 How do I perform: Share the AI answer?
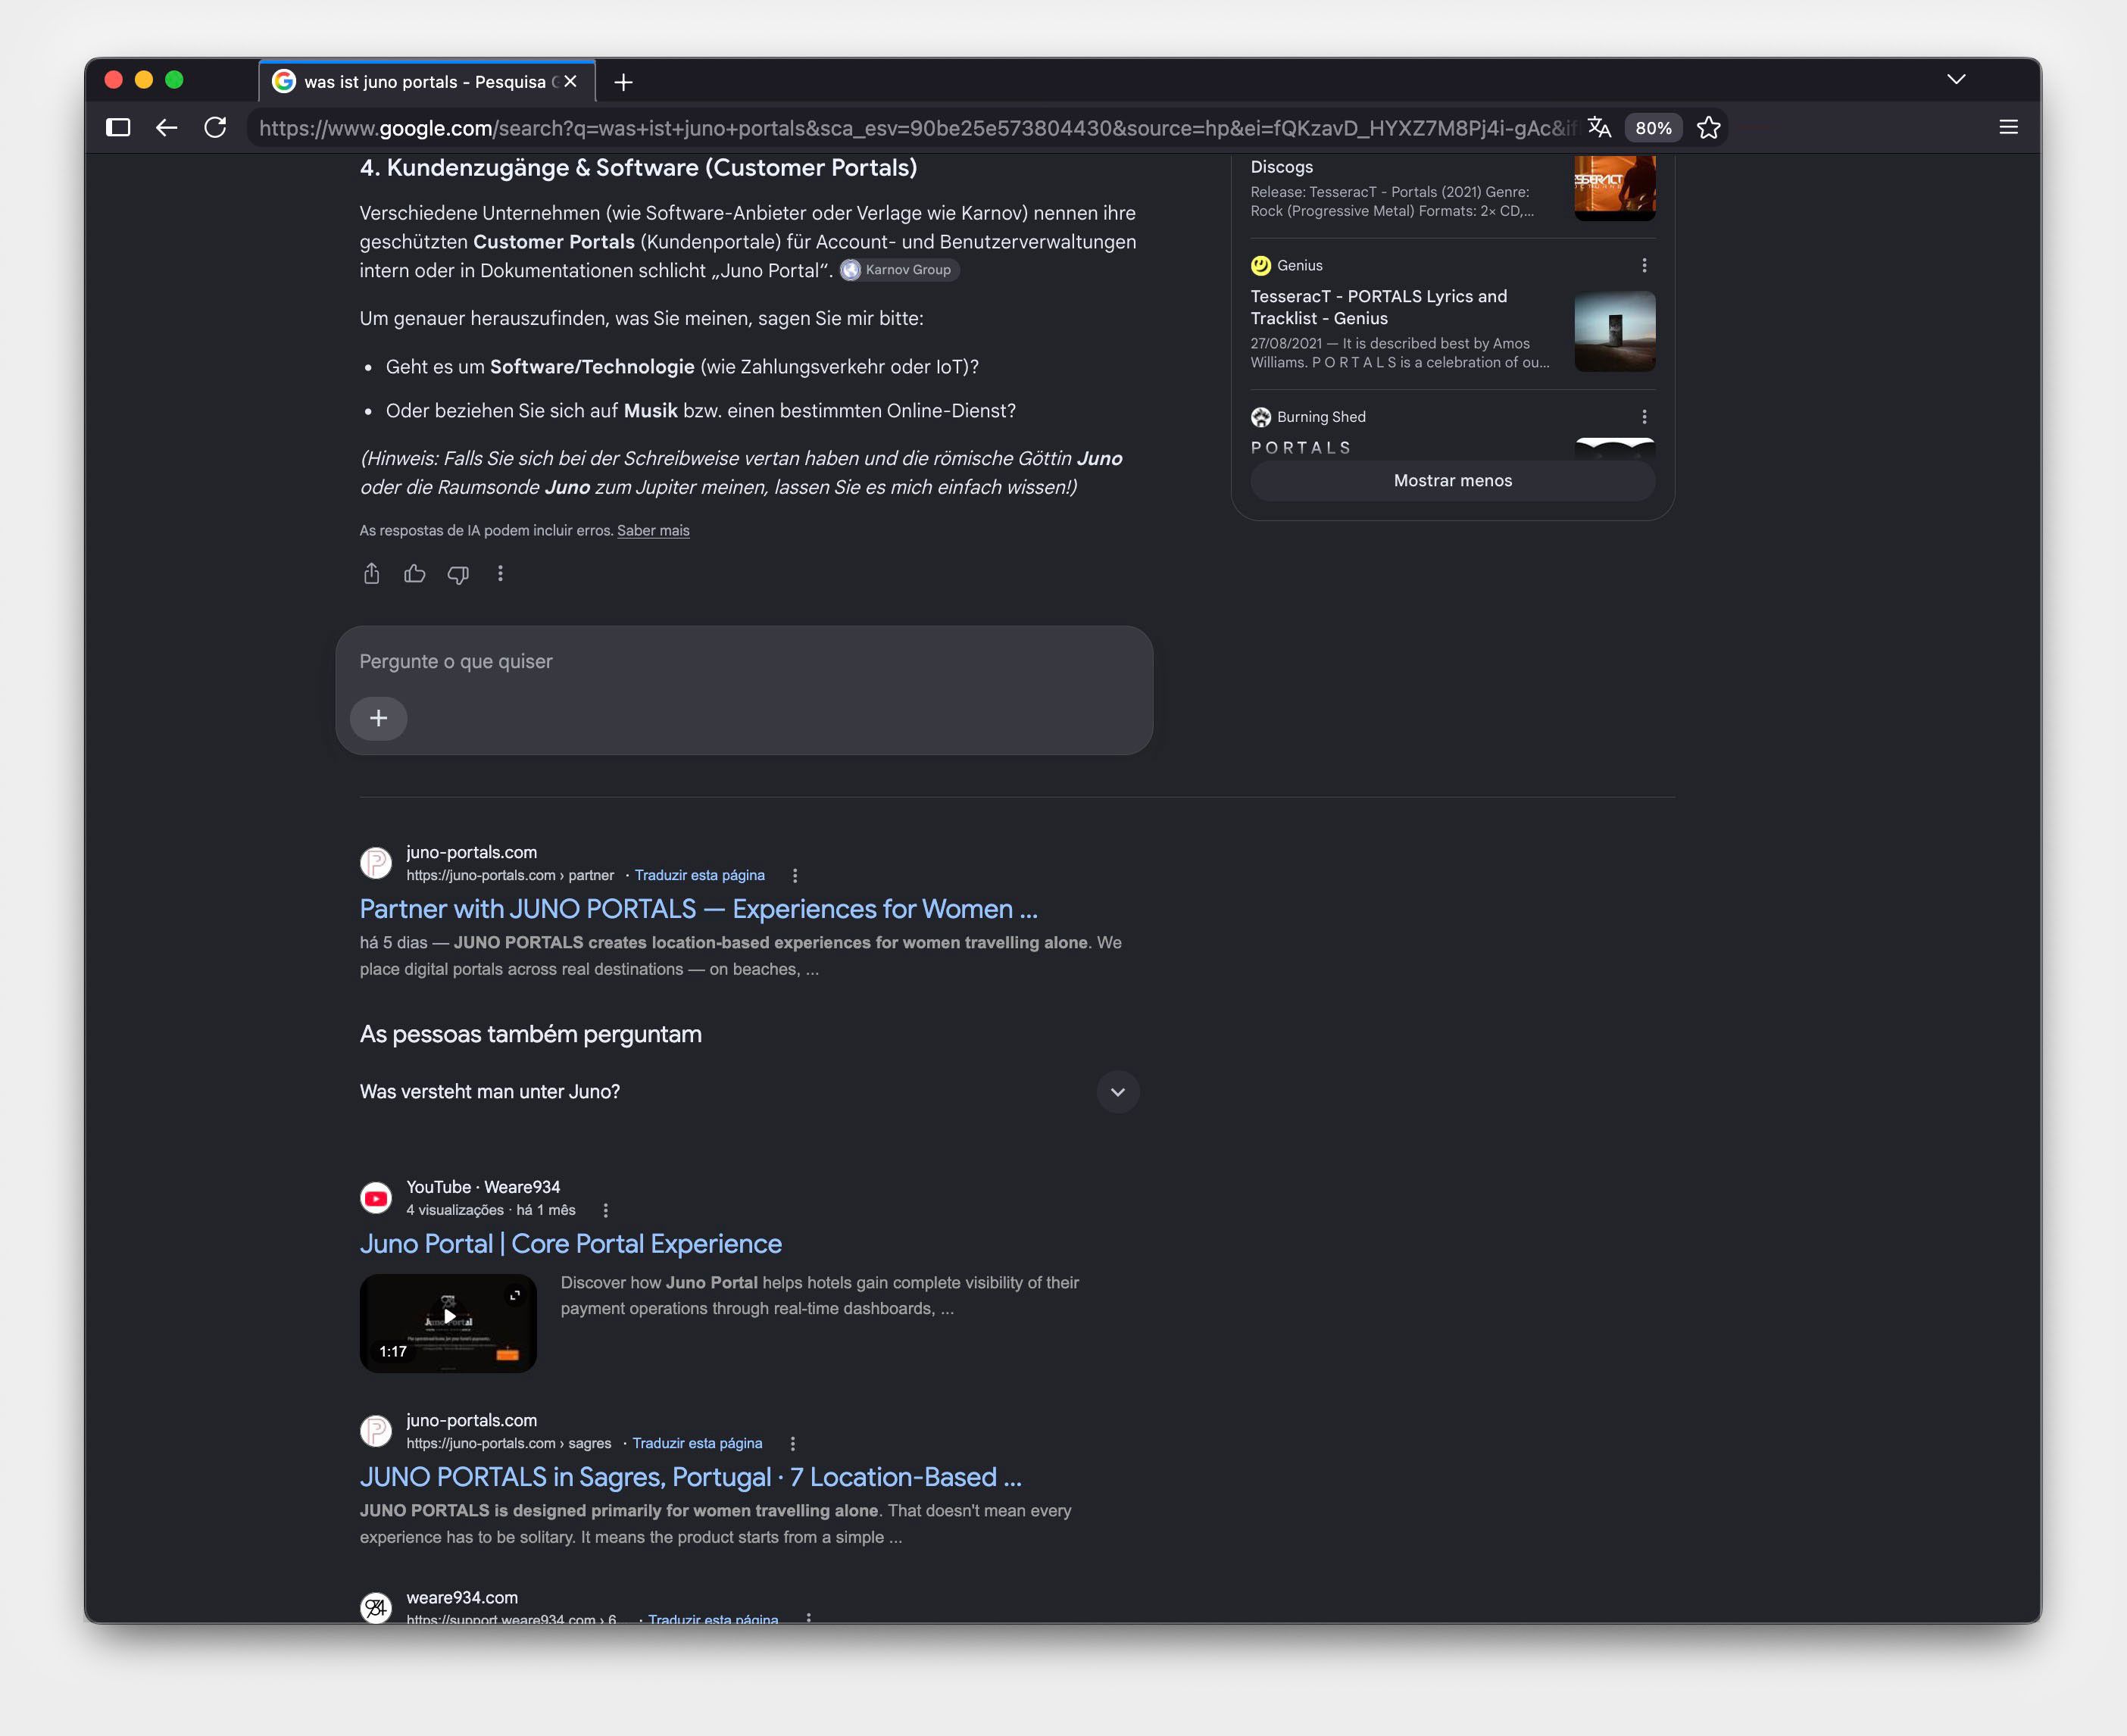coord(372,574)
